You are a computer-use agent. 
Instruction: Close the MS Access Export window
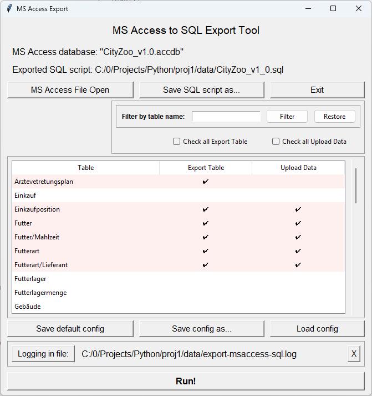(x=359, y=8)
